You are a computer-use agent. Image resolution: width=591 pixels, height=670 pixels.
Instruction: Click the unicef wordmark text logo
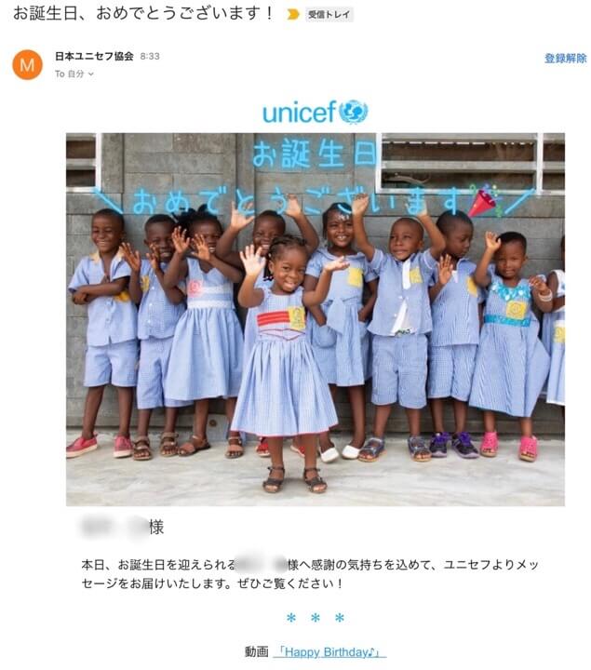pyautogui.click(x=299, y=113)
